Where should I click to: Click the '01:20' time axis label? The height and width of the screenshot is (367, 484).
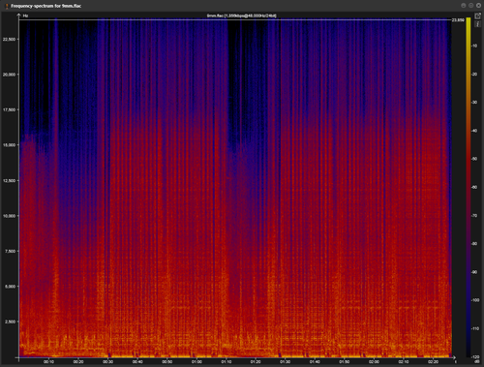coord(256,362)
